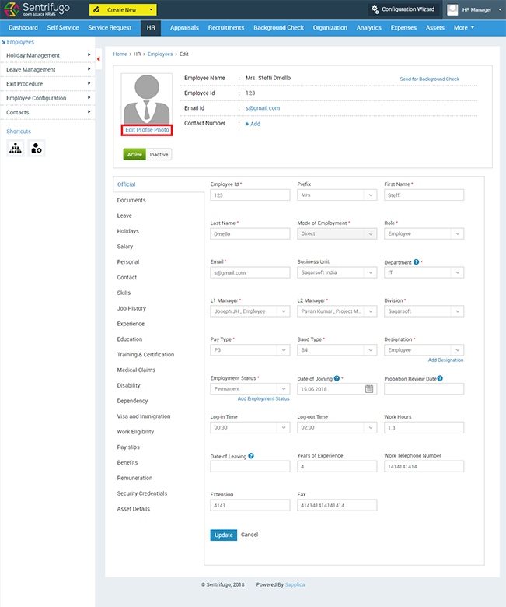Go to the Dashboard menu
Screen dimensions: 506x607
[23, 27]
